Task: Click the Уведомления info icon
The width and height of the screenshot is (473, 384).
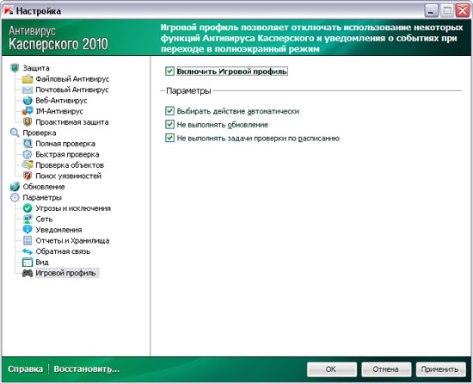Action: 28,230
